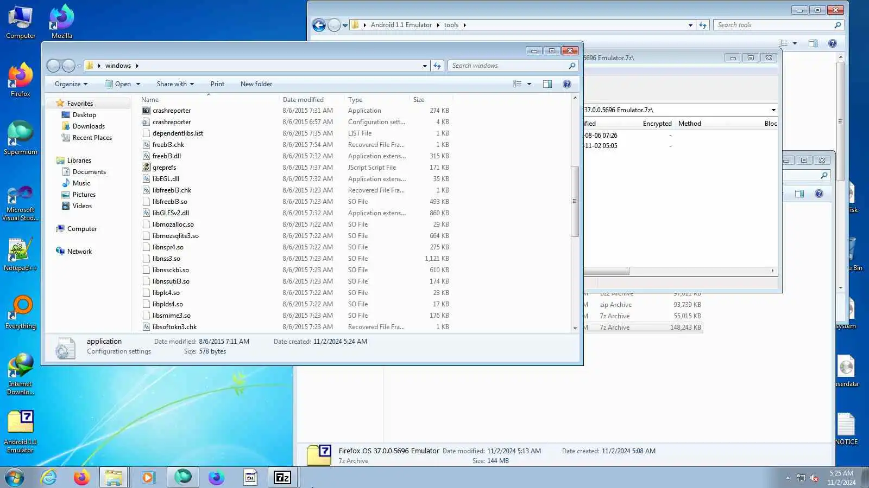Image resolution: width=869 pixels, height=488 pixels.
Task: Click the clock in the taskbar
Action: point(841,478)
